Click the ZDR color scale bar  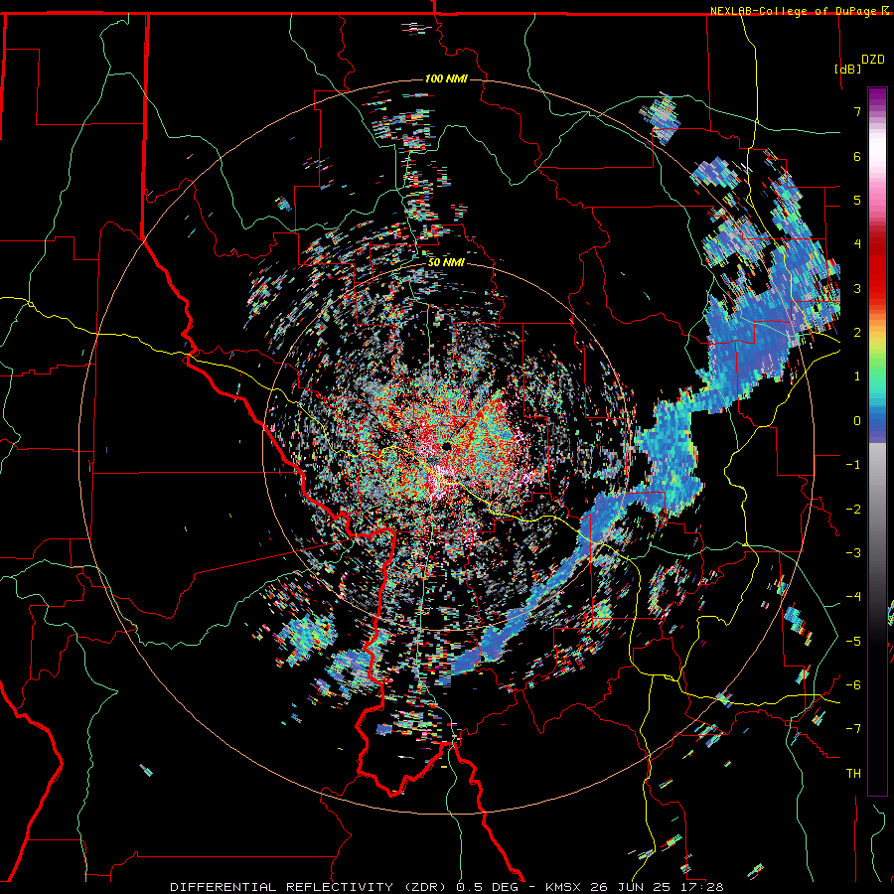click(x=877, y=441)
